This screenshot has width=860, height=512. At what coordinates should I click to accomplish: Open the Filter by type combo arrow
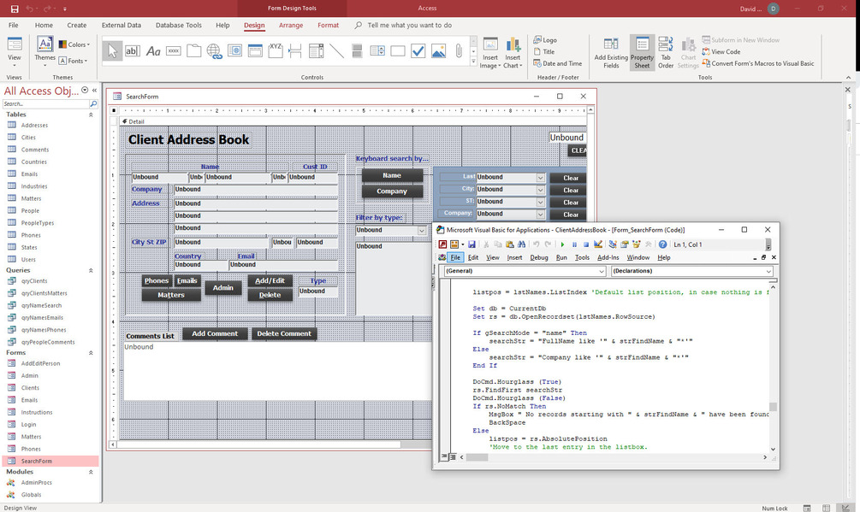(421, 231)
